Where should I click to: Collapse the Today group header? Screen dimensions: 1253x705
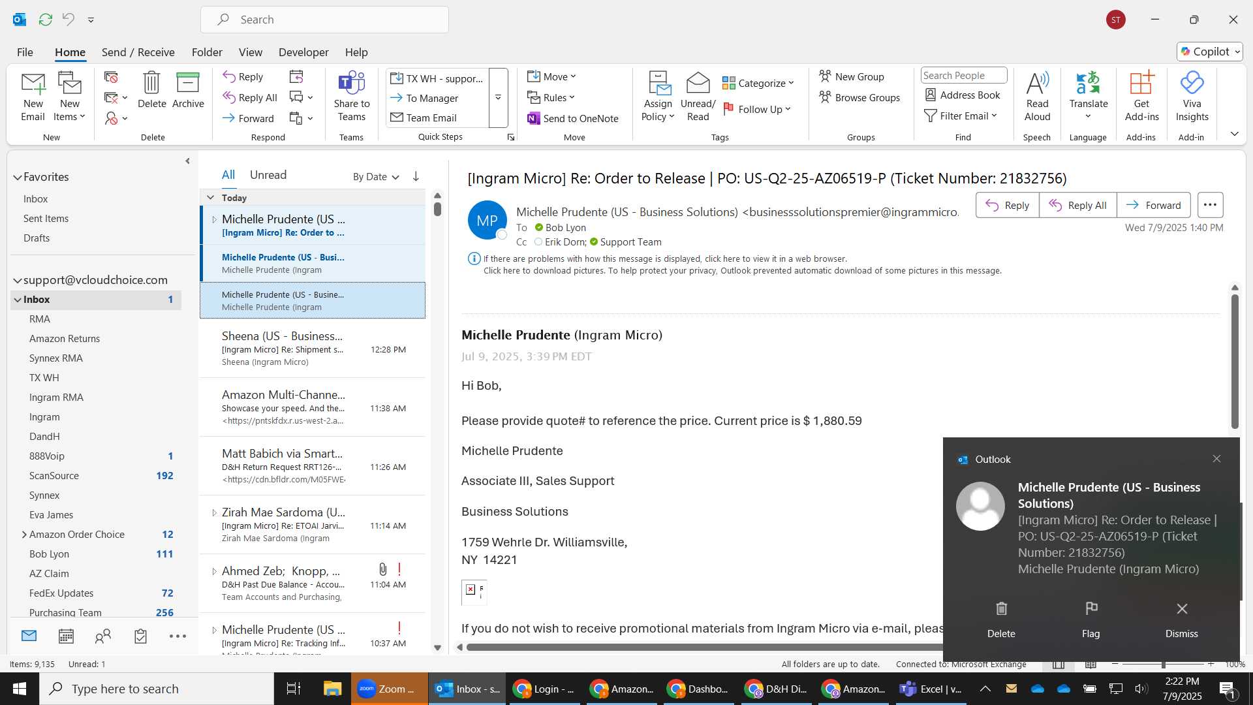[210, 197]
